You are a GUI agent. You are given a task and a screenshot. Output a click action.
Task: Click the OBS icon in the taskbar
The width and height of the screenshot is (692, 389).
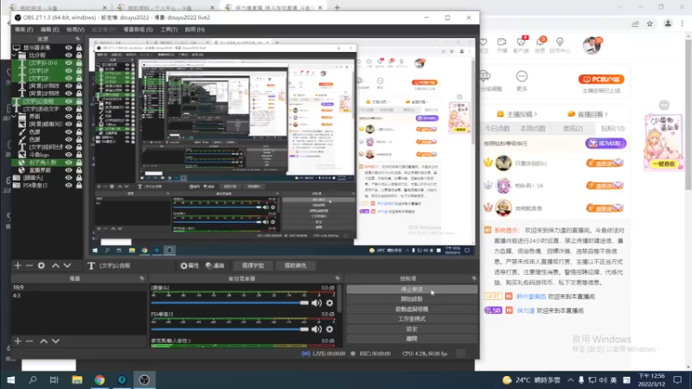(144, 379)
